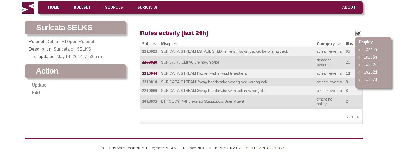Image resolution: width=407 pixels, height=162 pixels.
Task: Sort by Category column arrow
Action: [x=340, y=44]
